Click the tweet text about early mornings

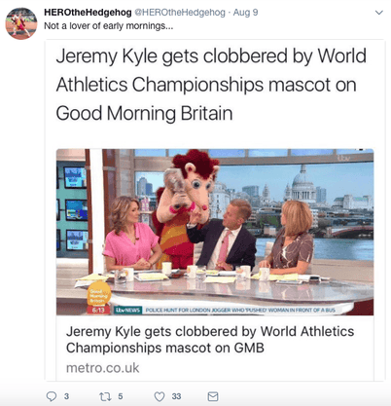click(109, 26)
